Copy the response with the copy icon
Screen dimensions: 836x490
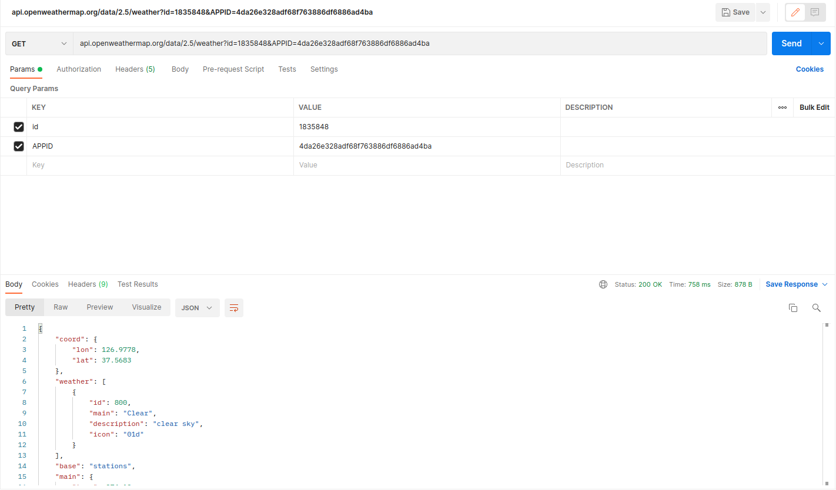coord(792,308)
